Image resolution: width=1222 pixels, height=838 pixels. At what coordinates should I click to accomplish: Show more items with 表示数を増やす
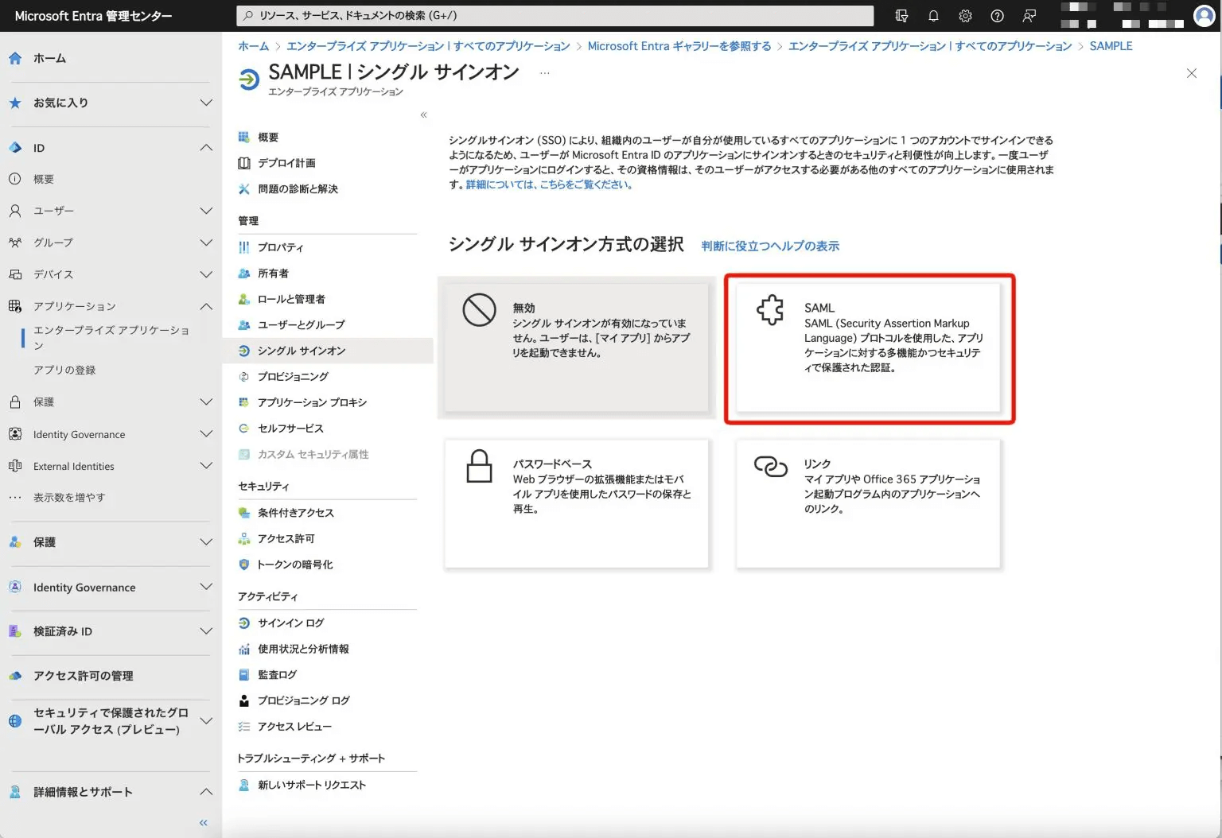click(69, 498)
